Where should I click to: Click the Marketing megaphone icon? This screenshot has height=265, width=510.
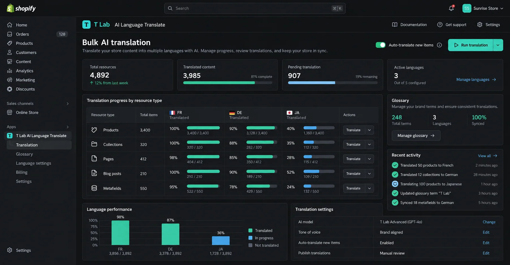coord(10,80)
